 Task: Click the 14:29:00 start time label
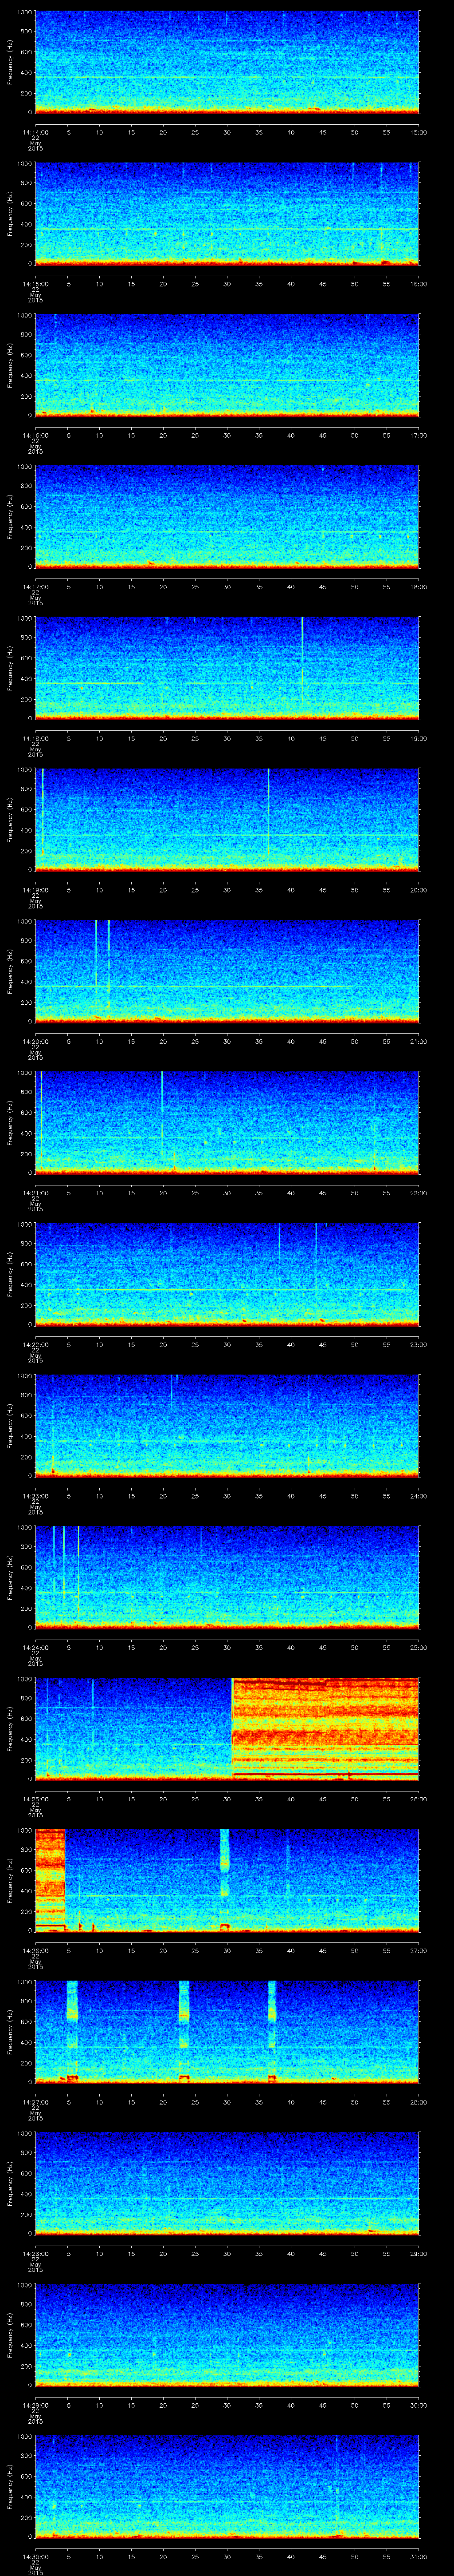click(x=35, y=2405)
